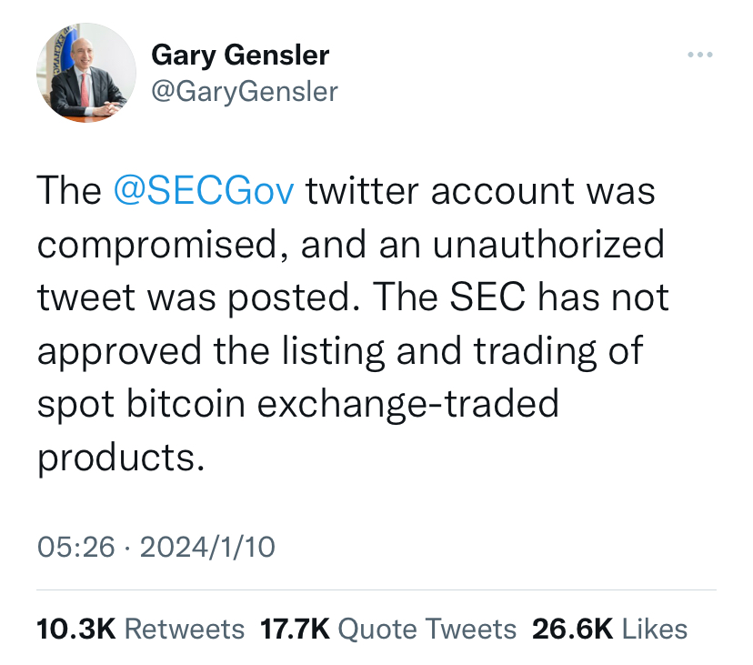Click Gary Gensler's profile avatar
The image size is (753, 665).
86,73
